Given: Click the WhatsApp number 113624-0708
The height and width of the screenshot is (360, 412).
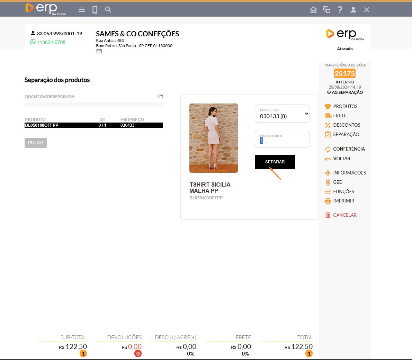Looking at the screenshot, I should pyautogui.click(x=51, y=42).
